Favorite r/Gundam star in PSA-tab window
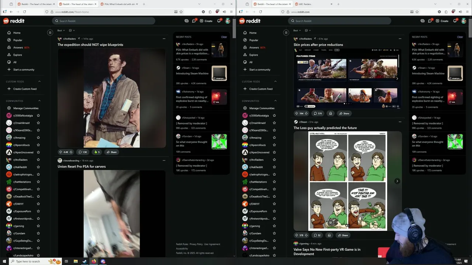The height and width of the screenshot is (265, 472). 38,233
